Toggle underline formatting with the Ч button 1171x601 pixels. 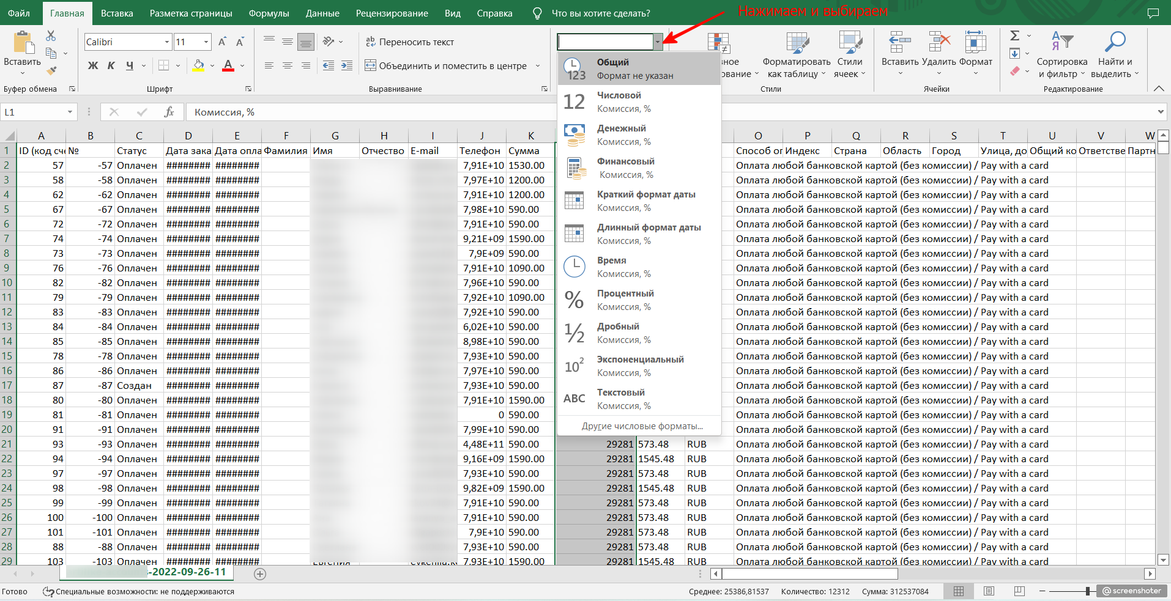point(130,65)
